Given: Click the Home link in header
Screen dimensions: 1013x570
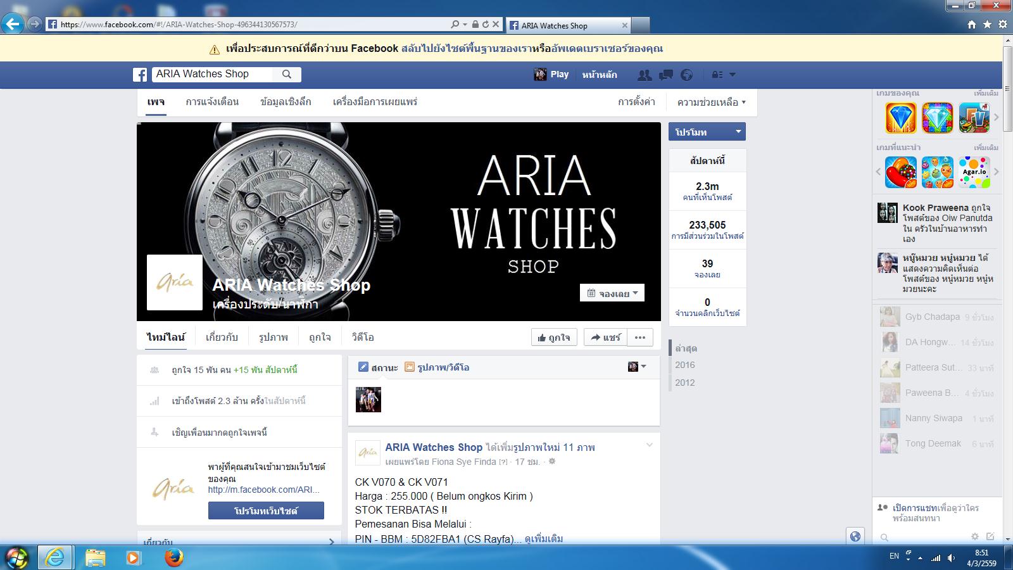Looking at the screenshot, I should (600, 75).
